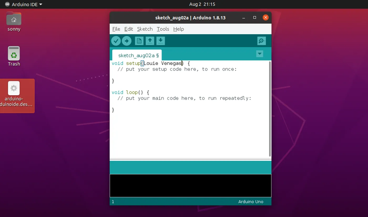This screenshot has height=217, width=368.
Task: Open the Arduino IDE app menu in top bar
Action: 24,4
